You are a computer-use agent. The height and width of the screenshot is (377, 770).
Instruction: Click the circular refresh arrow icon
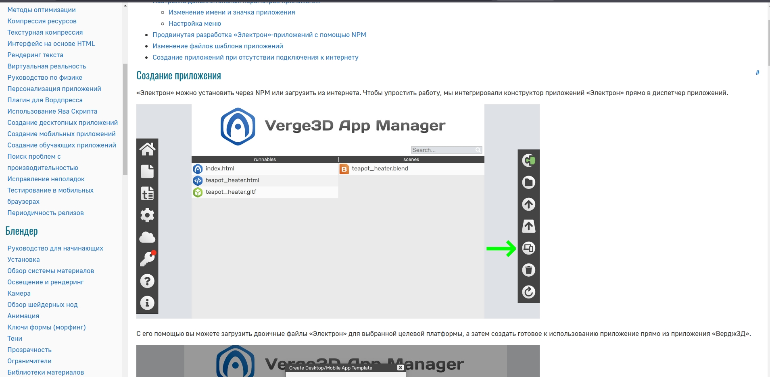(528, 292)
